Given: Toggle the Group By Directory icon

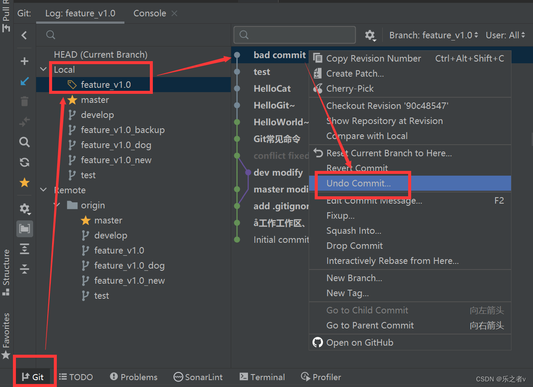Looking at the screenshot, I should click(x=25, y=229).
